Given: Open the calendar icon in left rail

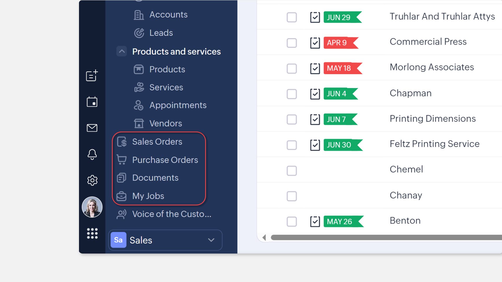Looking at the screenshot, I should pos(92,102).
